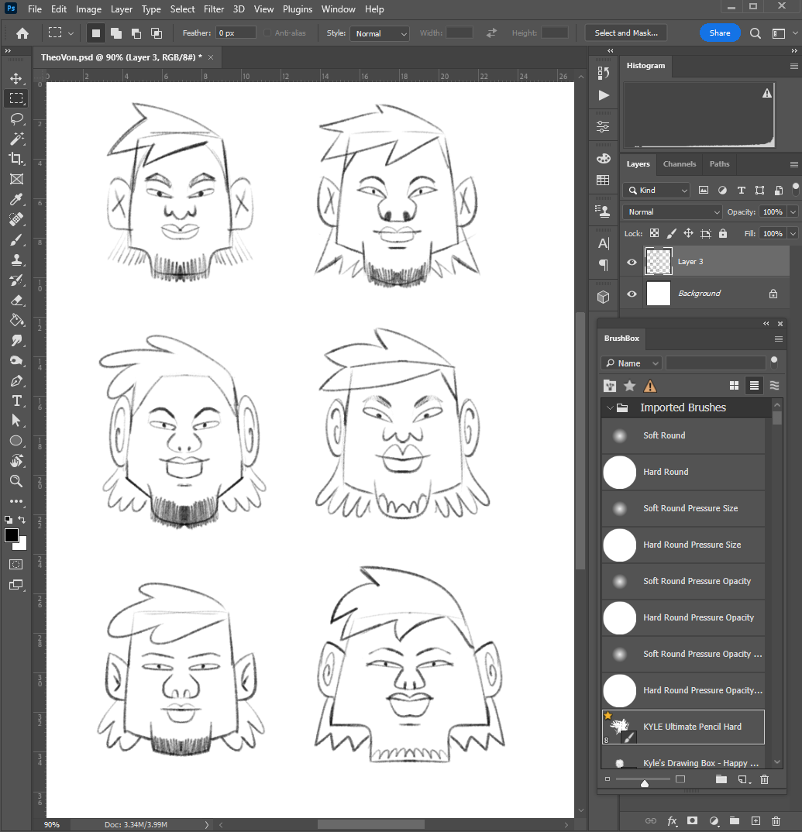This screenshot has height=832, width=802.
Task: Open the search magnifier in options bar
Action: pos(755,33)
